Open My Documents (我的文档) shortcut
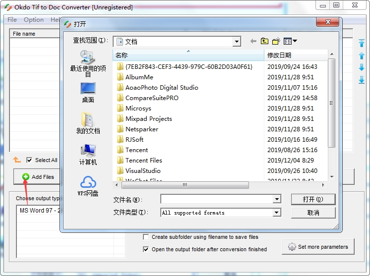 click(x=88, y=123)
